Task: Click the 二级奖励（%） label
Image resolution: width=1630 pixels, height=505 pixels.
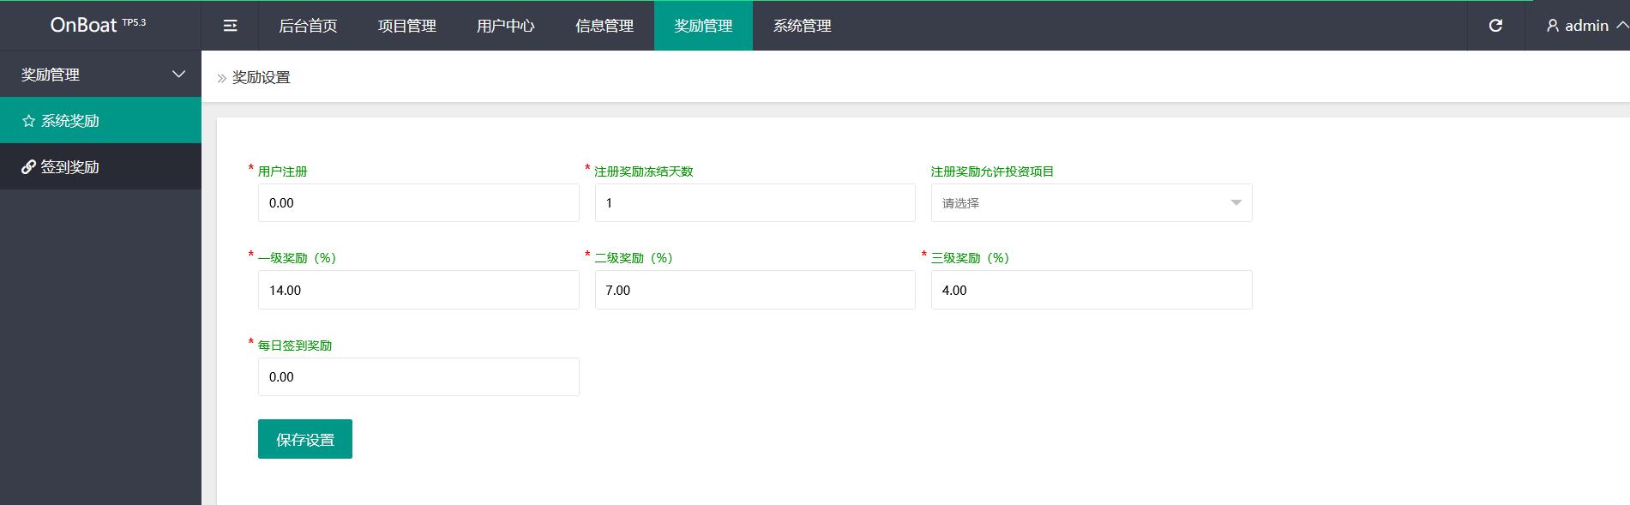Action: [x=635, y=258]
